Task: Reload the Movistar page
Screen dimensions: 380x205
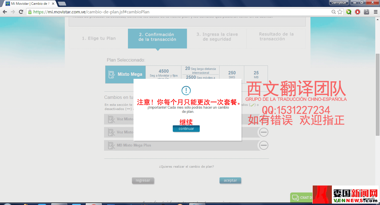Action: pyautogui.click(x=21, y=12)
